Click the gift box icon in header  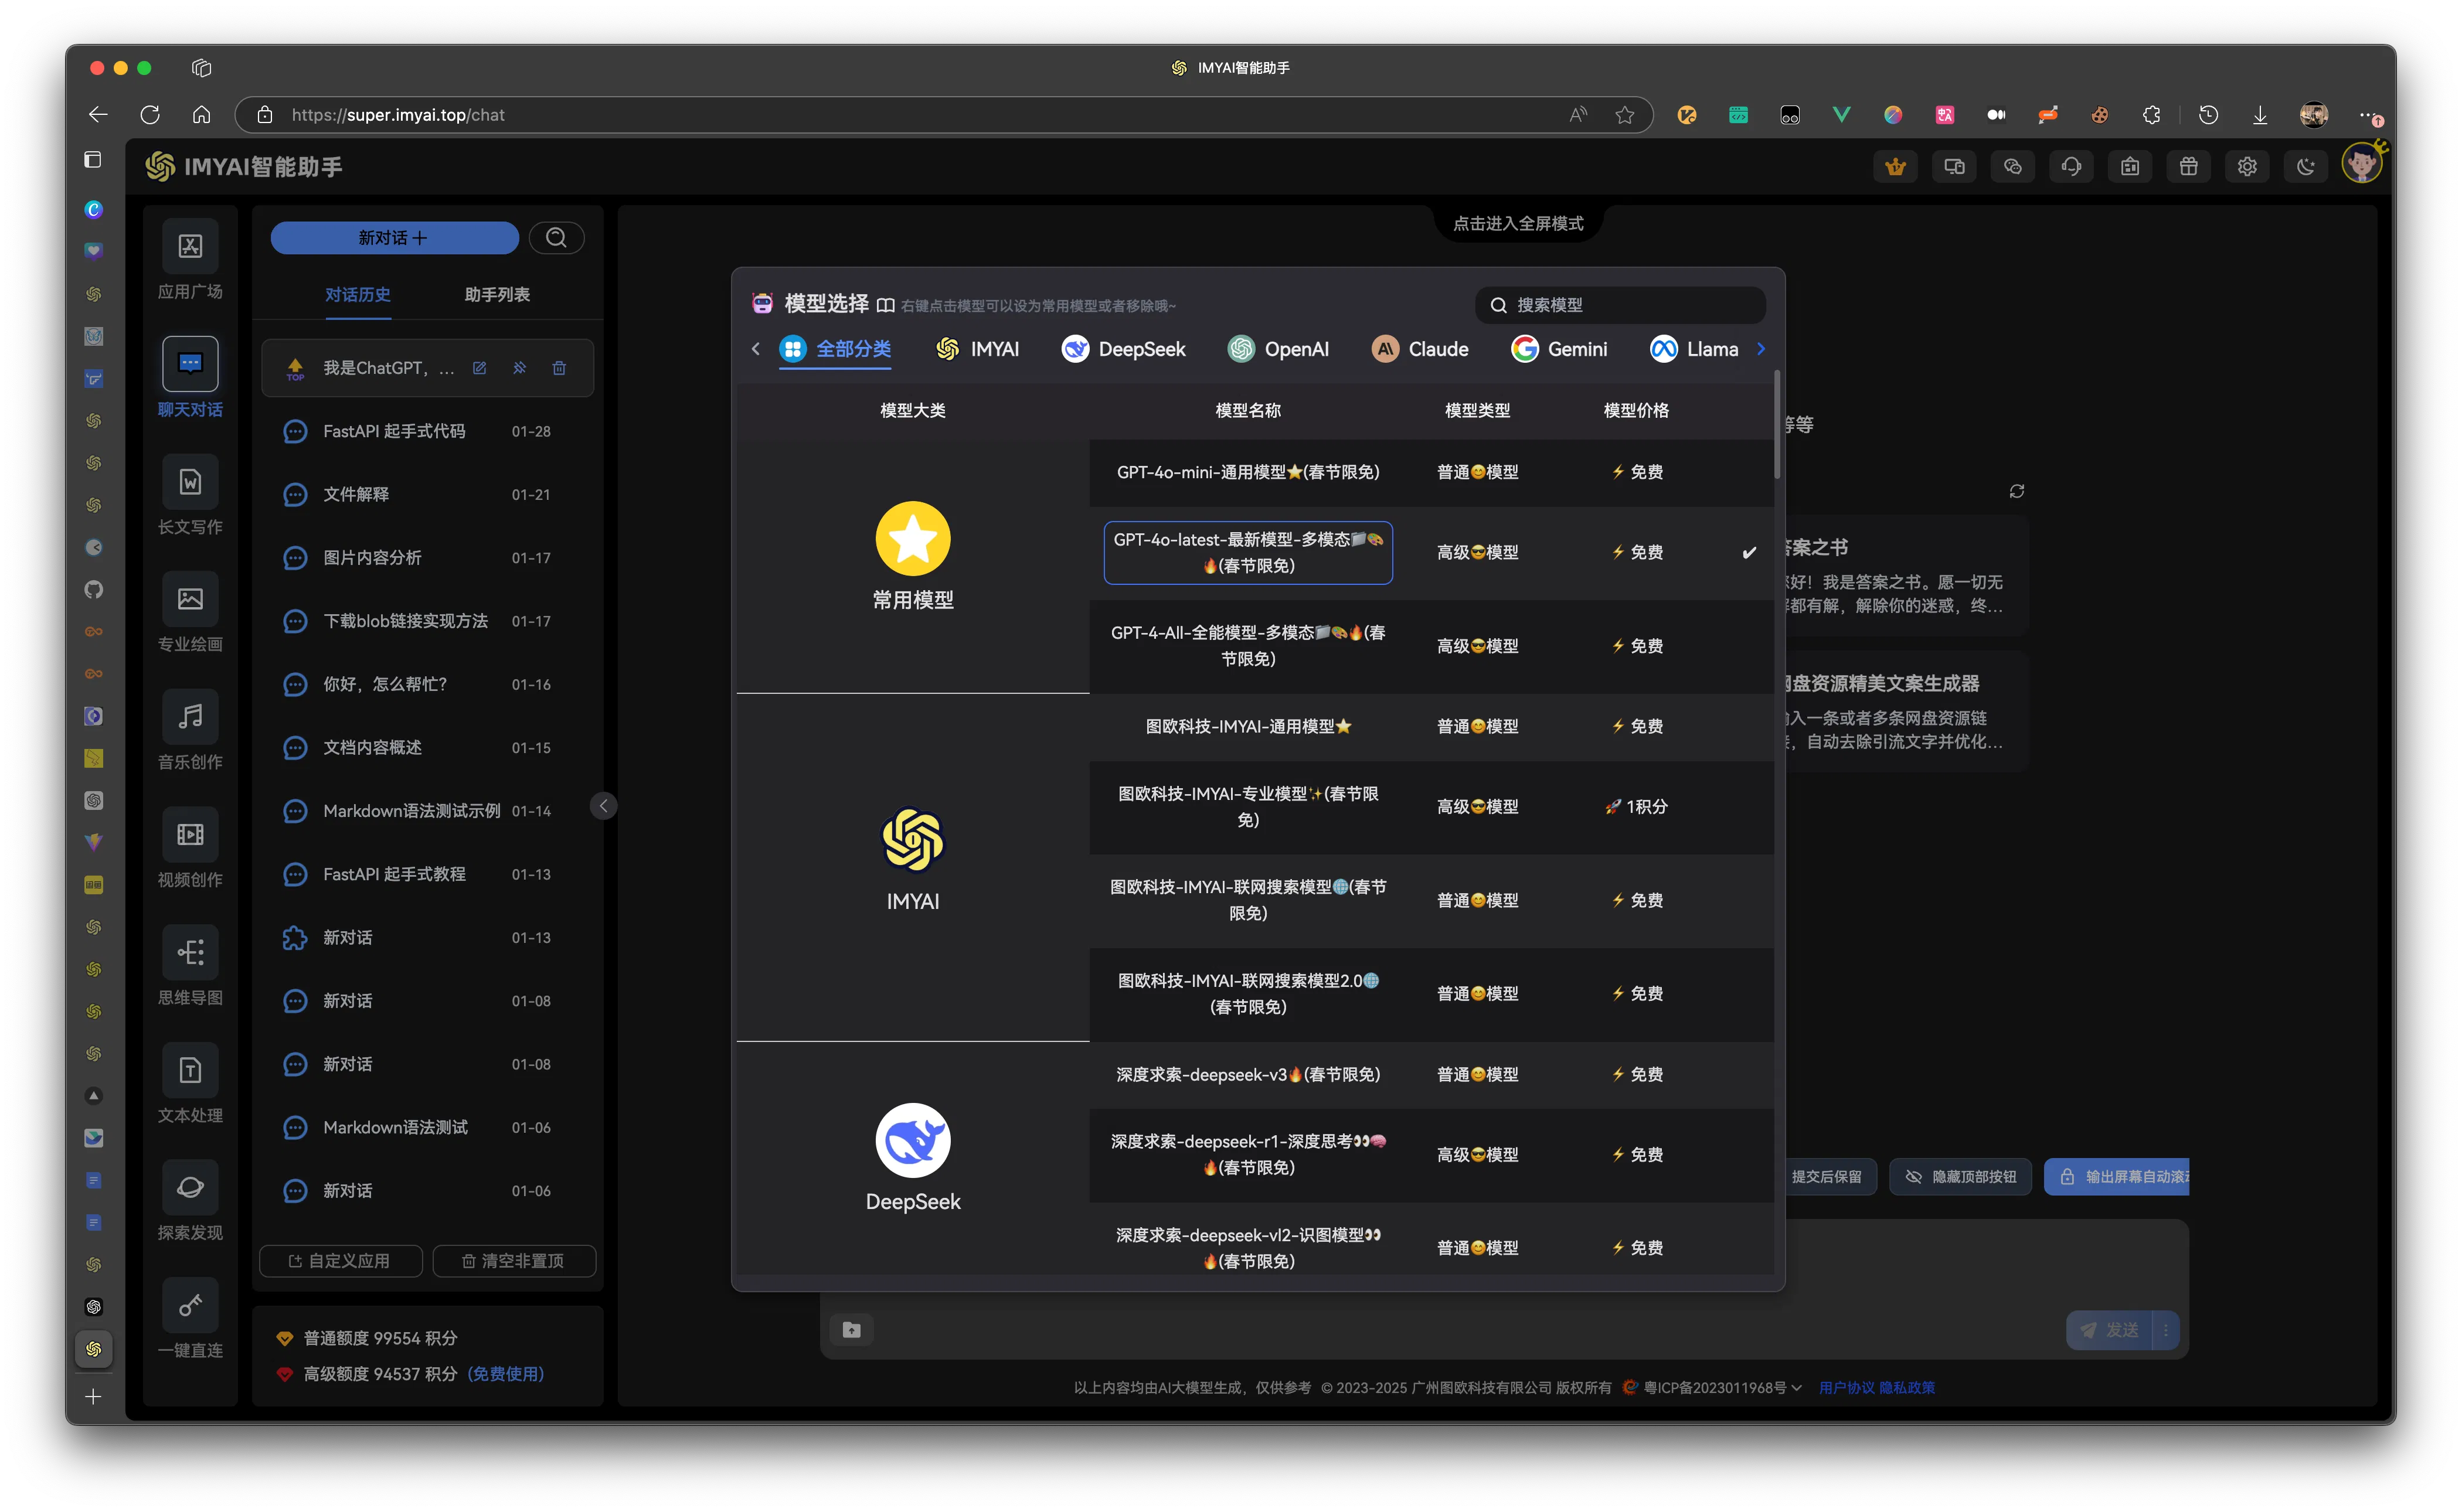tap(2188, 167)
